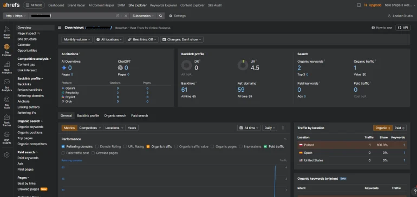
Task: Open the Subdomains mode dropdown
Action: point(143,16)
